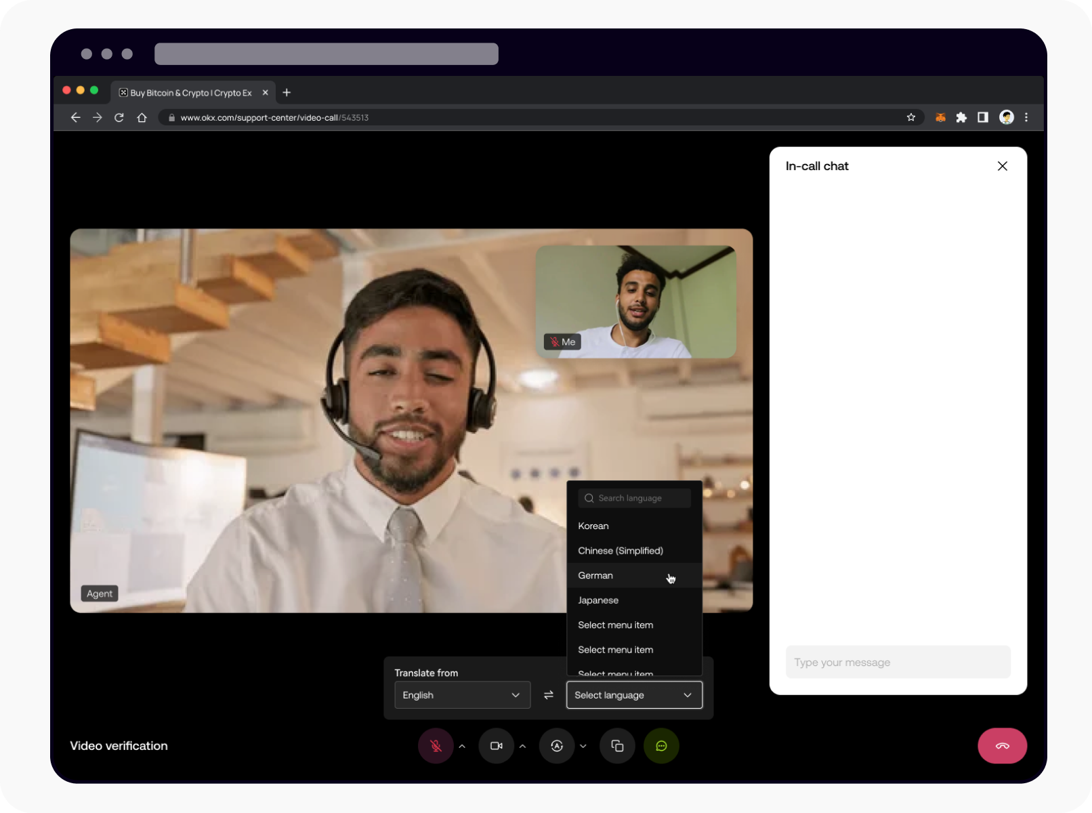Expand microphone options with the chevron
The image size is (1092, 813).
point(462,745)
